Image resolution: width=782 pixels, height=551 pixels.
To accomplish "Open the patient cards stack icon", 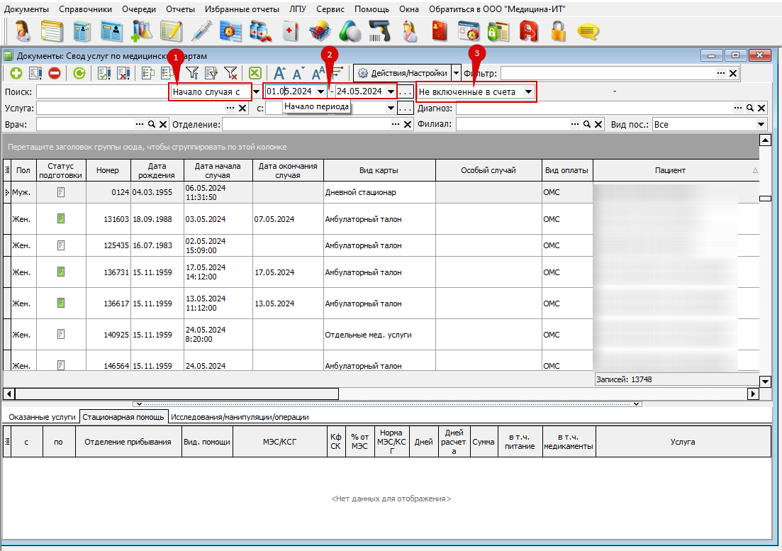I will tap(82, 31).
